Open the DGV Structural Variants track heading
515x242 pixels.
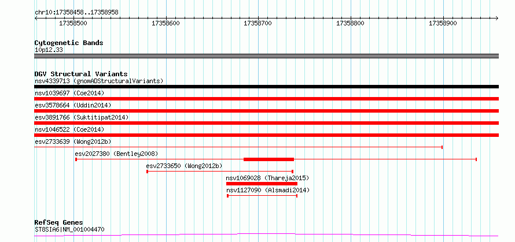coord(81,74)
